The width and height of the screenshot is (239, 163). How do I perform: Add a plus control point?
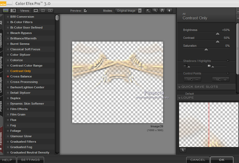[x=220, y=79]
